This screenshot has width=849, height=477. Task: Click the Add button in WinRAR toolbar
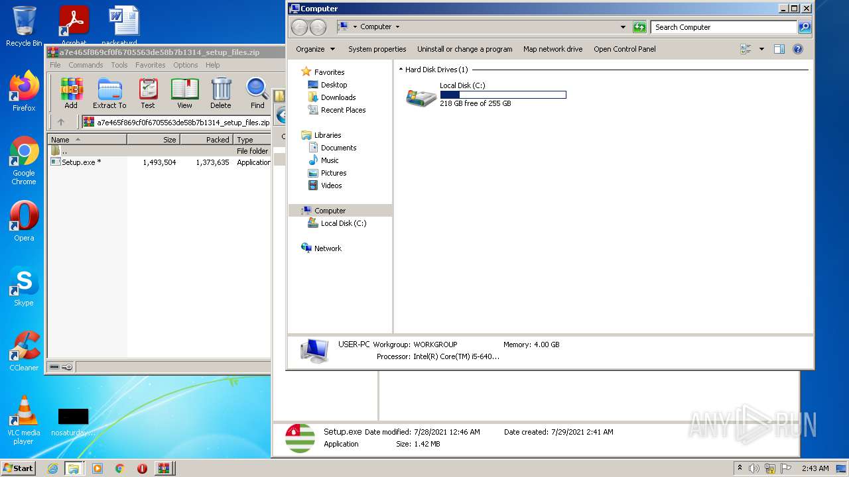coord(71,93)
